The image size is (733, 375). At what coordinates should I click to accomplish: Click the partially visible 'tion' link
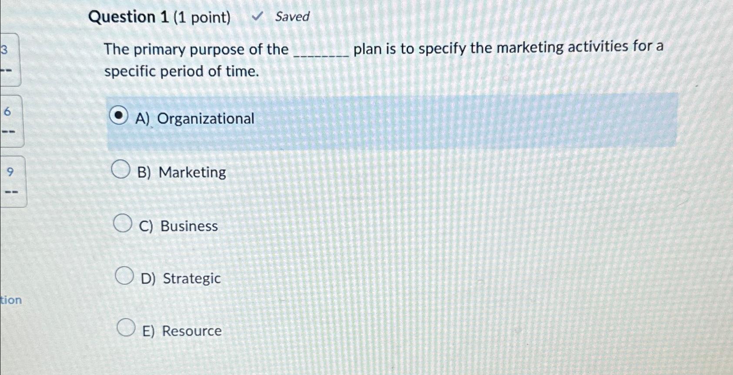pyautogui.click(x=11, y=300)
